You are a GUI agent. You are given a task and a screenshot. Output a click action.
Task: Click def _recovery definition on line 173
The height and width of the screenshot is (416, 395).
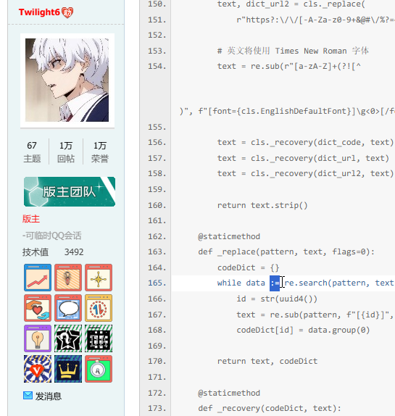click(270, 408)
